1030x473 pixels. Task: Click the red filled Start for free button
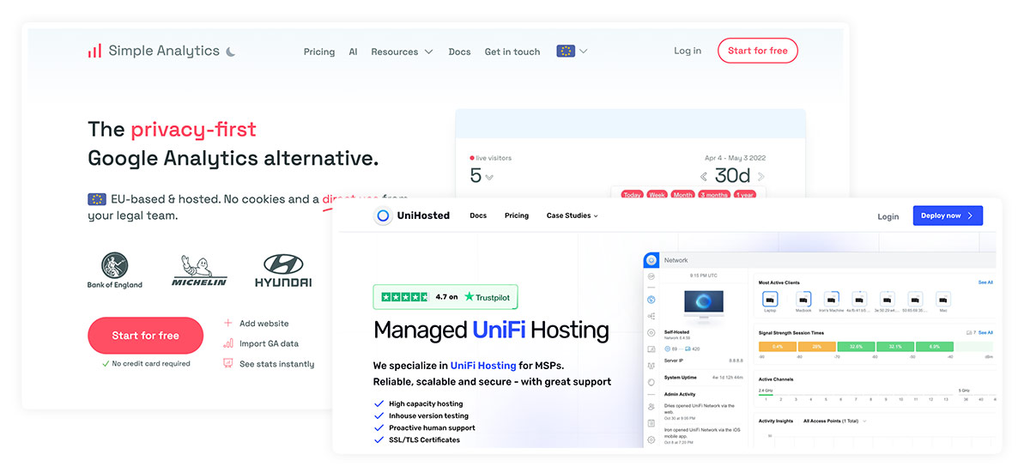[146, 336]
